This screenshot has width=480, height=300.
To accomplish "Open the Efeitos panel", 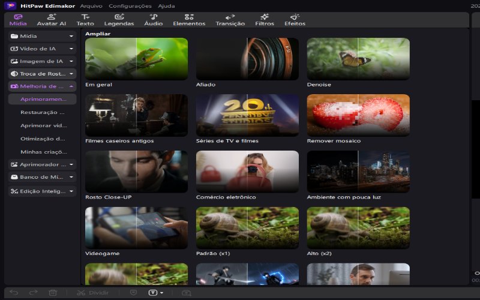I will [x=295, y=20].
